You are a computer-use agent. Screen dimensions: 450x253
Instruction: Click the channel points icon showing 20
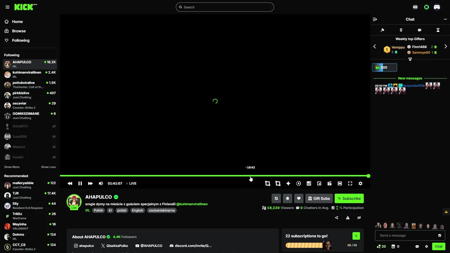coord(381,246)
